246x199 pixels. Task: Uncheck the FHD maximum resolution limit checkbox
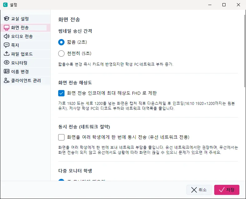pyautogui.click(x=61, y=93)
